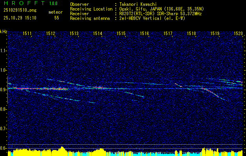The image size is (246, 156).
Task: Click the 0.7 frequency axis label
Action: [4, 129]
